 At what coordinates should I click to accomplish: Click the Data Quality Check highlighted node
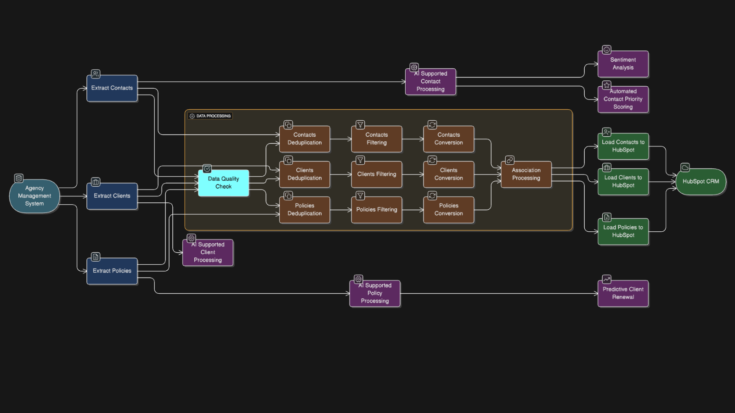coord(223,183)
